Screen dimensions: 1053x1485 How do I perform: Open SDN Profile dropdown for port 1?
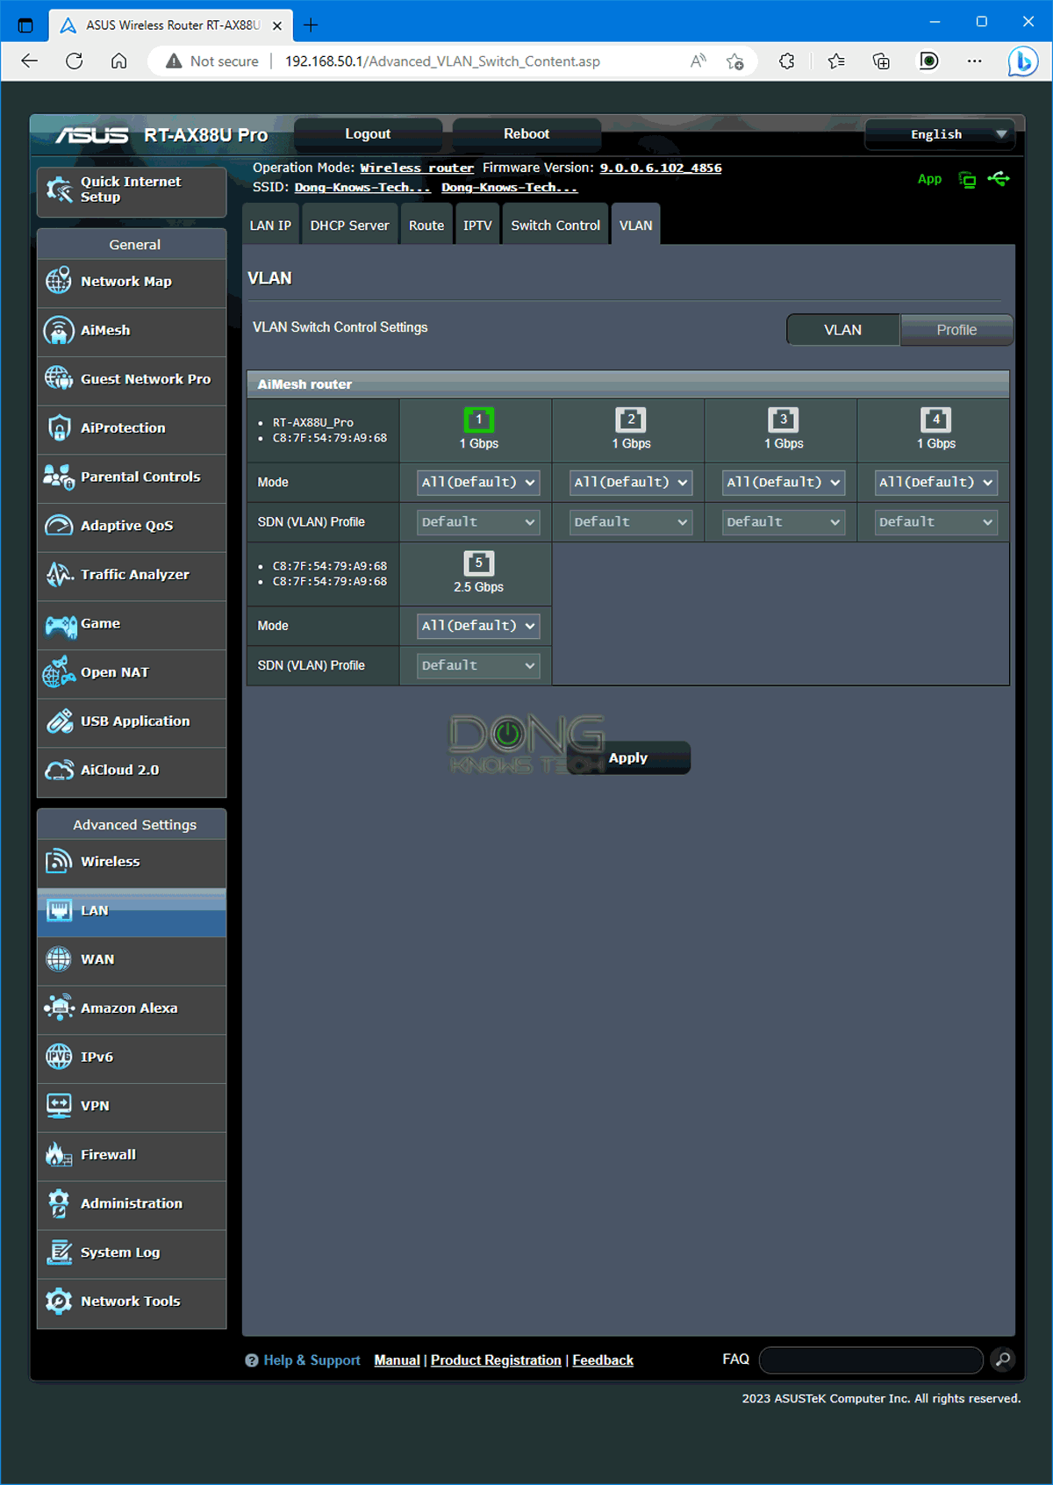[478, 522]
